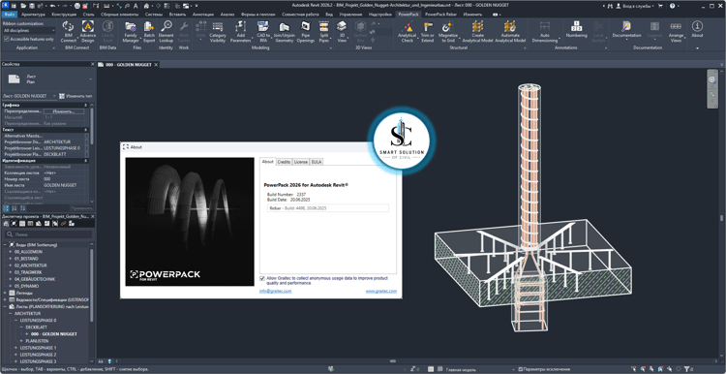Viewport: 726px width, 374px height.
Task: Open the Documentation tool
Action: coord(626,29)
